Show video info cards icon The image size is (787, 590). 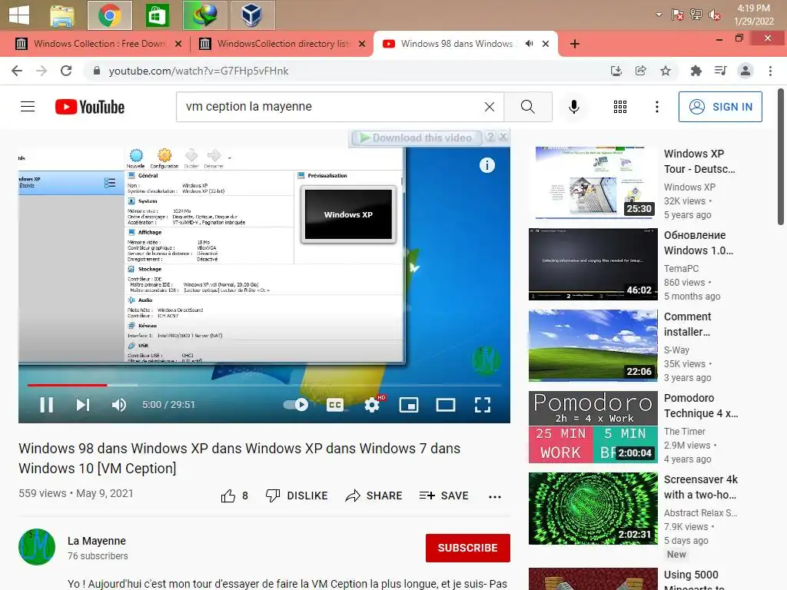click(x=486, y=165)
